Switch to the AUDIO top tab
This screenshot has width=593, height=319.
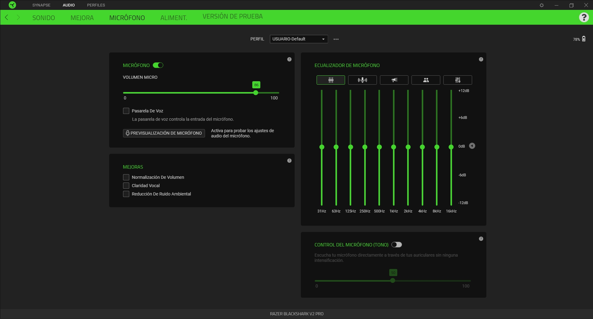coord(69,5)
